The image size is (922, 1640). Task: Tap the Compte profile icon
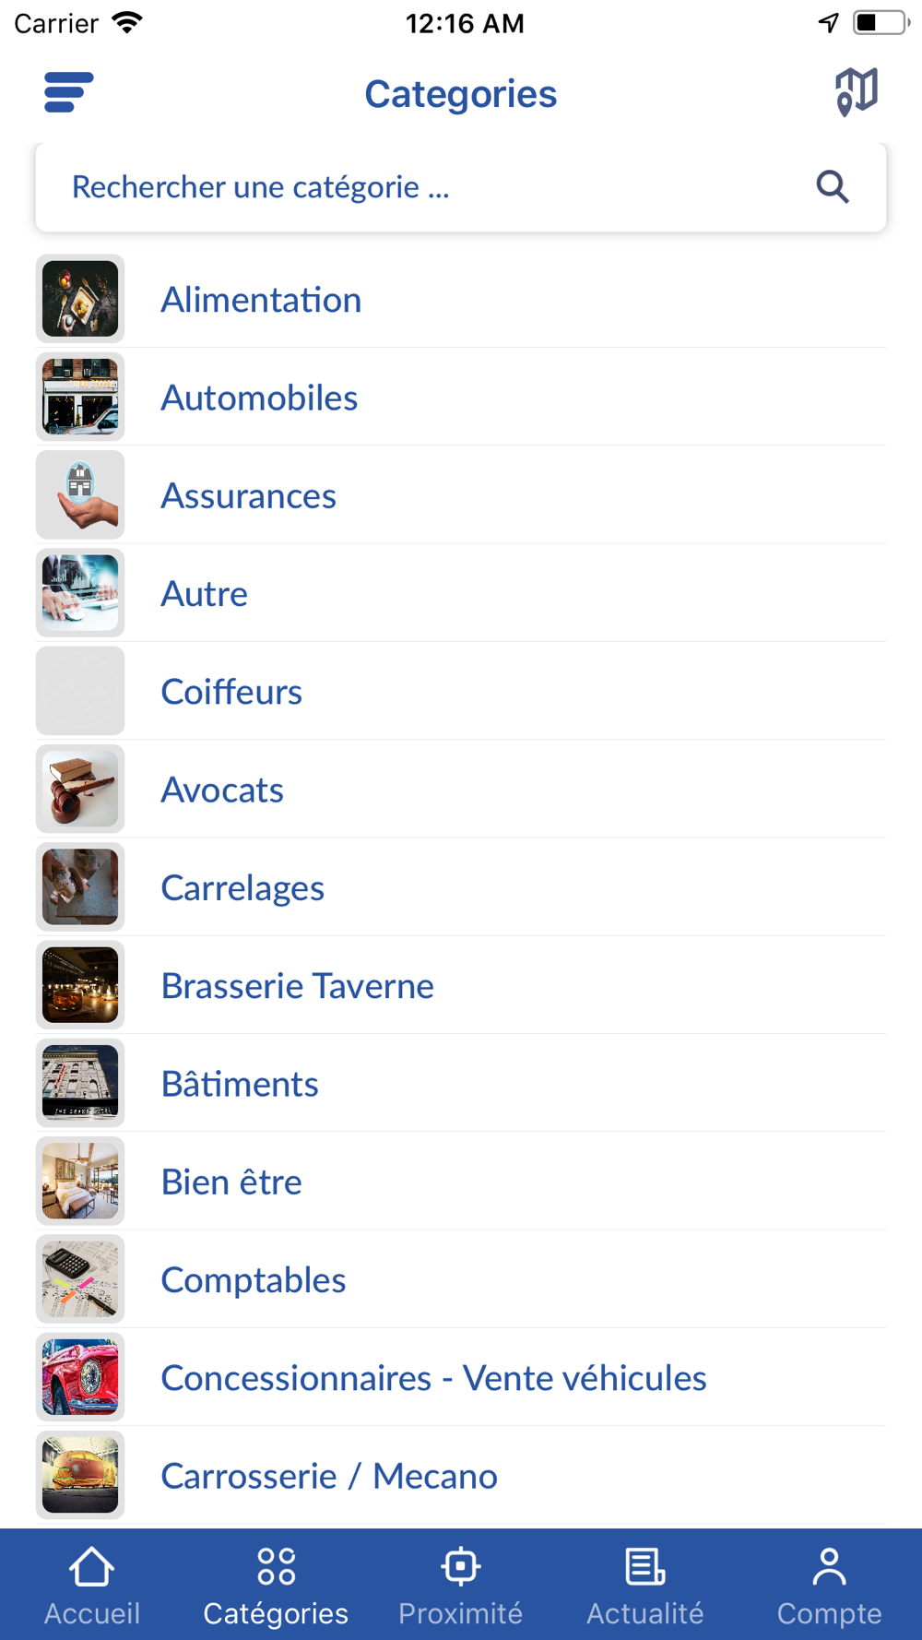point(829,1568)
